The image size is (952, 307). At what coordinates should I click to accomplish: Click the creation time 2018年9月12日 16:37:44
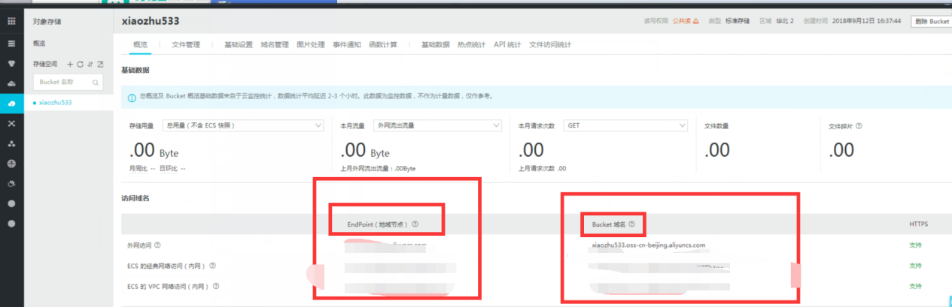pos(866,21)
